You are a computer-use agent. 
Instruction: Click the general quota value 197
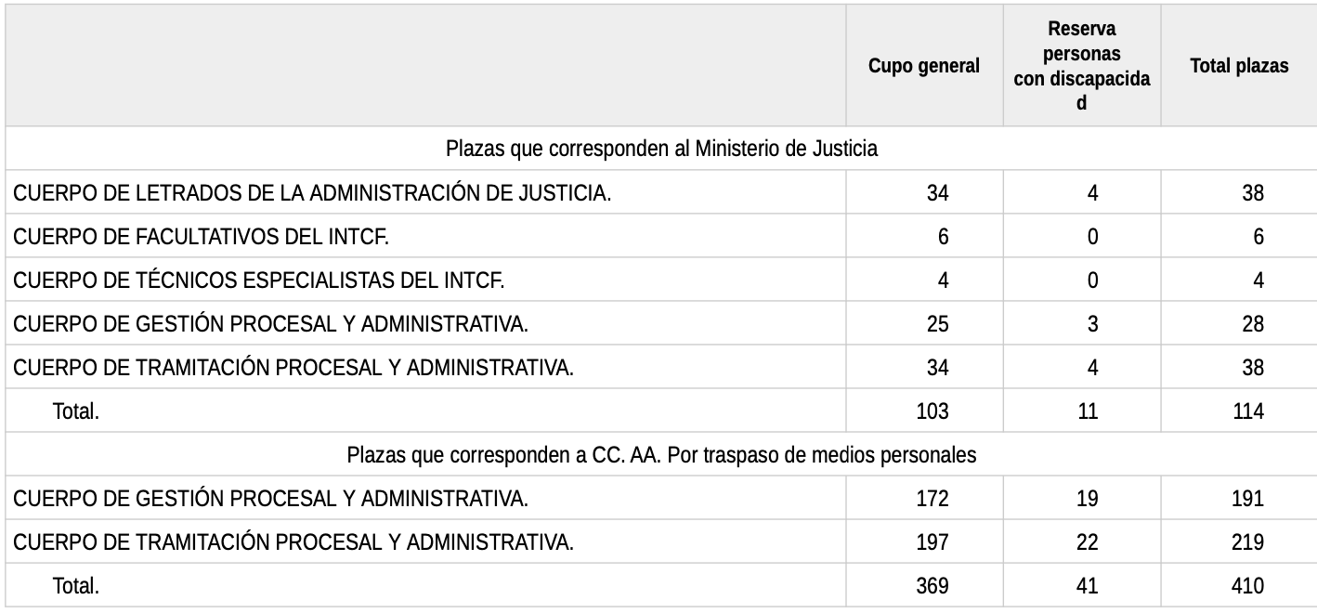point(932,542)
